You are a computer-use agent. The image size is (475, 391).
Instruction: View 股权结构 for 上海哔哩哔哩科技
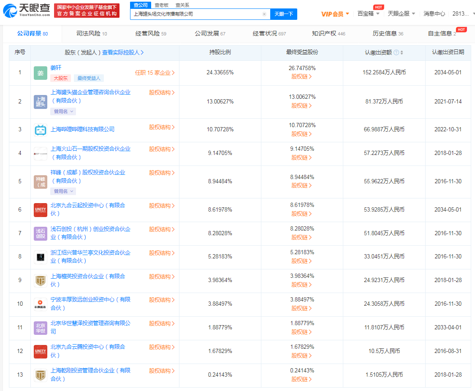(161, 127)
